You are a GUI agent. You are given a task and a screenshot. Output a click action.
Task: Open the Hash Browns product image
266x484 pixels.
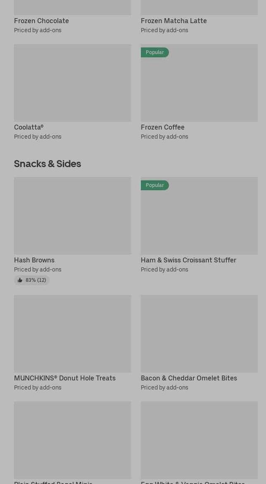72,216
